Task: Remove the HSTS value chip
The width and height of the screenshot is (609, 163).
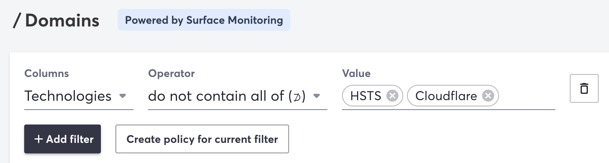Action: click(392, 96)
